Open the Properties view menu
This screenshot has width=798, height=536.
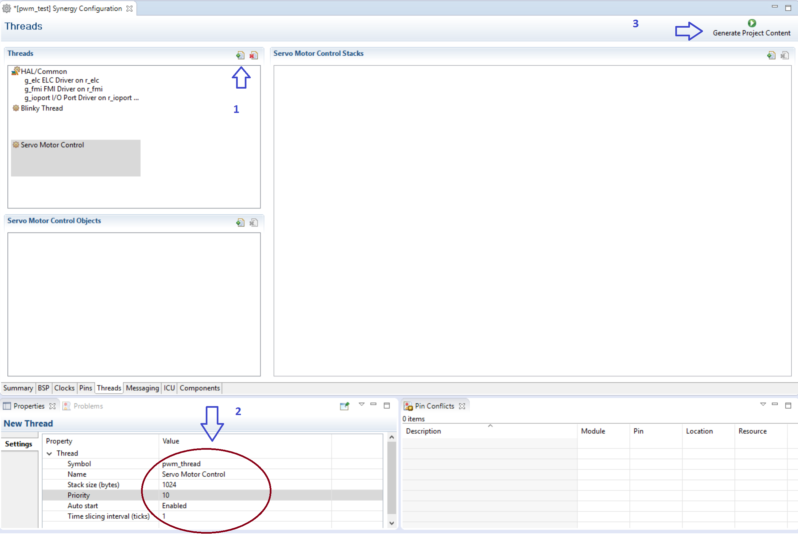coord(362,404)
